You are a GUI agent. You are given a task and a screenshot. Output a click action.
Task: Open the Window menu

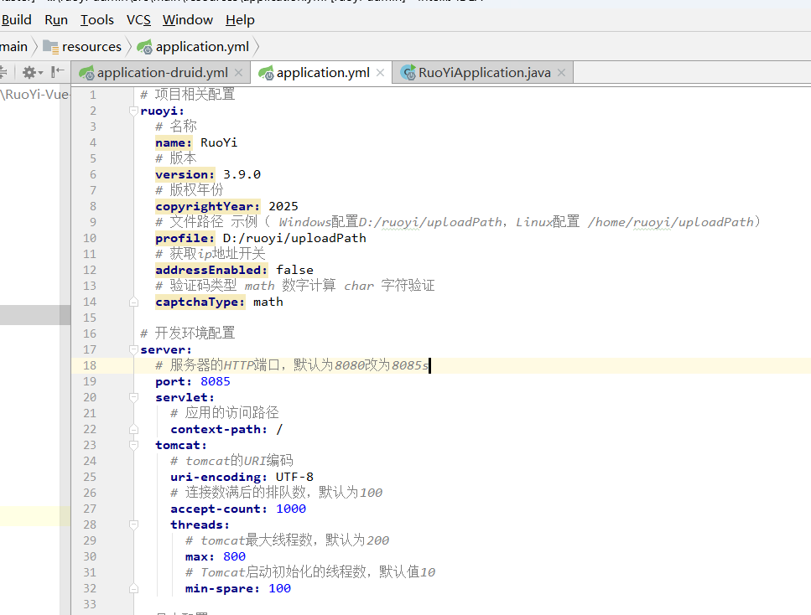[x=188, y=19]
